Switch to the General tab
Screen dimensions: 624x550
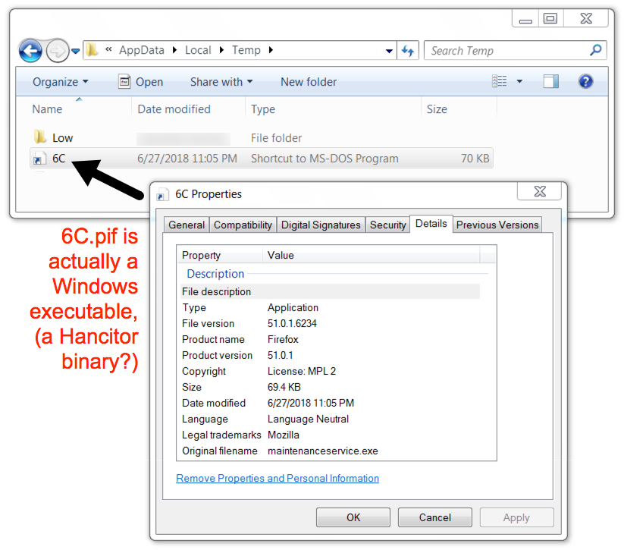click(x=187, y=225)
